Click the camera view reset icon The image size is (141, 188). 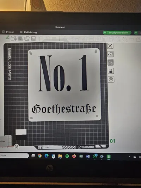point(17,147)
